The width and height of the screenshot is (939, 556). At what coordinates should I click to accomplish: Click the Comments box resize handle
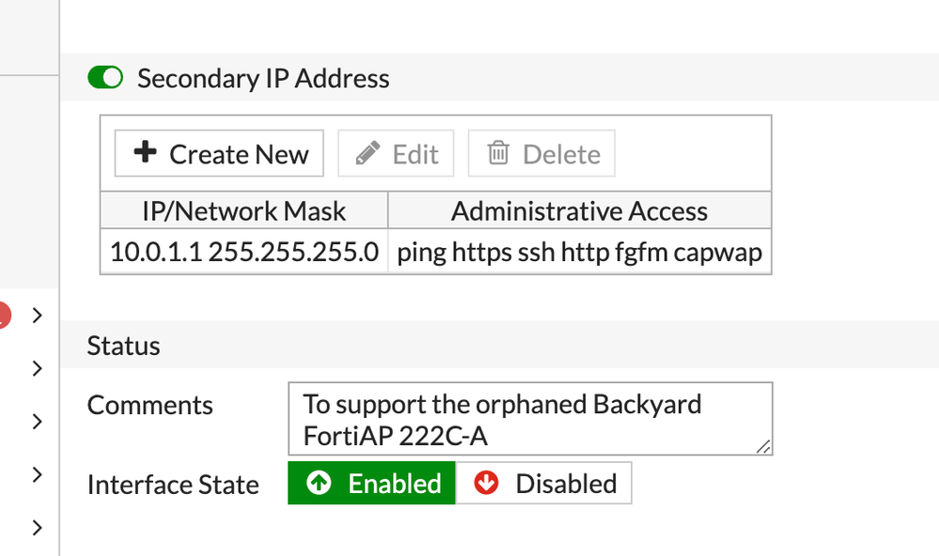763,447
